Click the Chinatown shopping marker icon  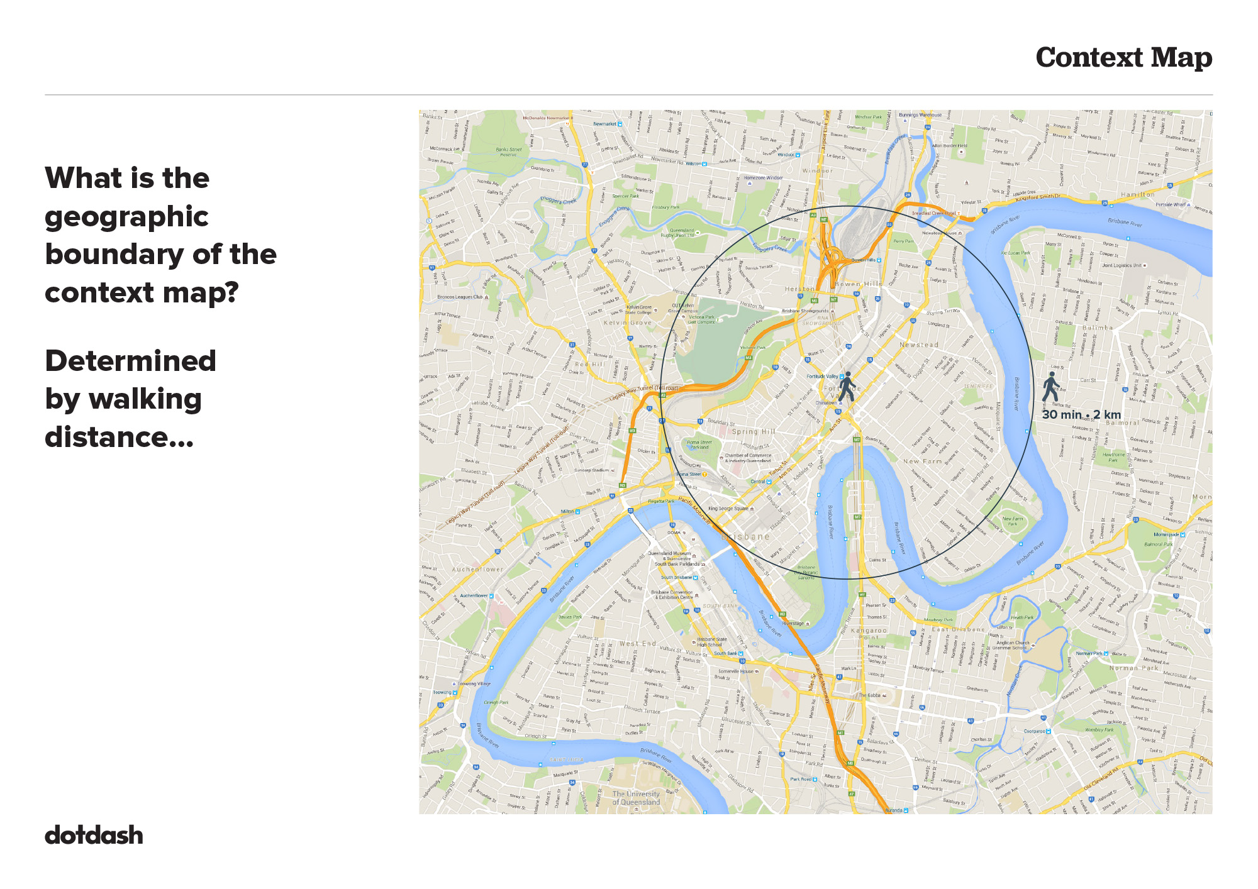pyautogui.click(x=840, y=403)
